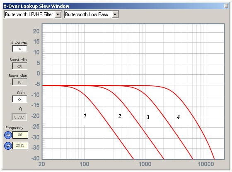Select the Boost Min field showing -20
This screenshot has width=232, height=172.
click(x=20, y=66)
